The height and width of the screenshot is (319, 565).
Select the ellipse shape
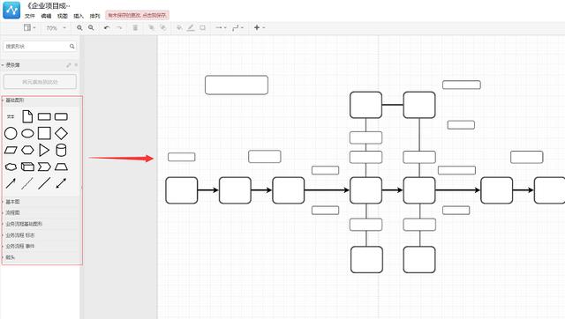pyautogui.click(x=27, y=133)
